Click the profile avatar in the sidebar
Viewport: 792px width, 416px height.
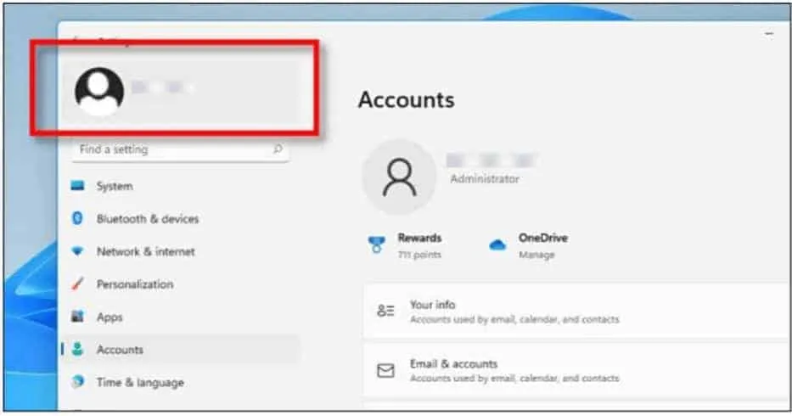(99, 91)
